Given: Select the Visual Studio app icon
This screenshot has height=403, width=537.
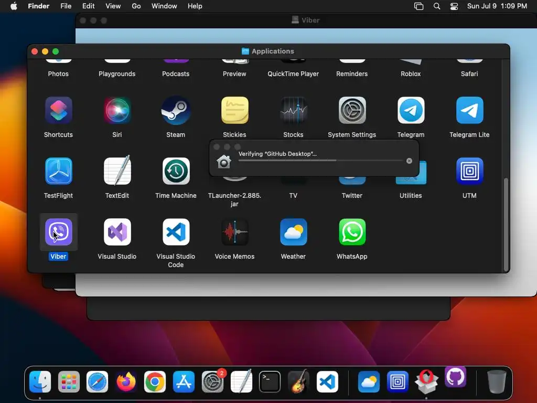Looking at the screenshot, I should 117,232.
